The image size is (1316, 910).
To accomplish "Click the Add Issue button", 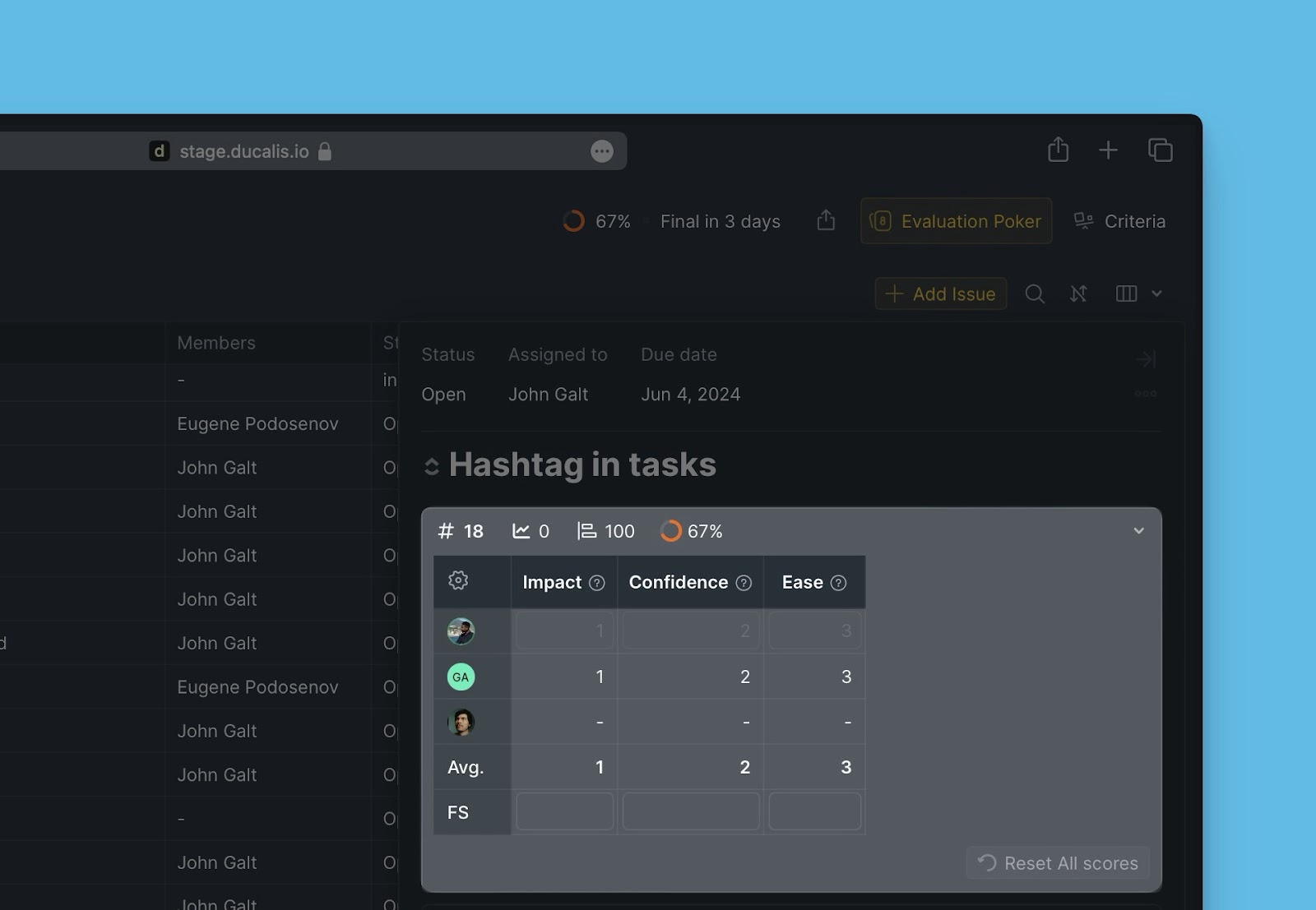I will point(941,293).
